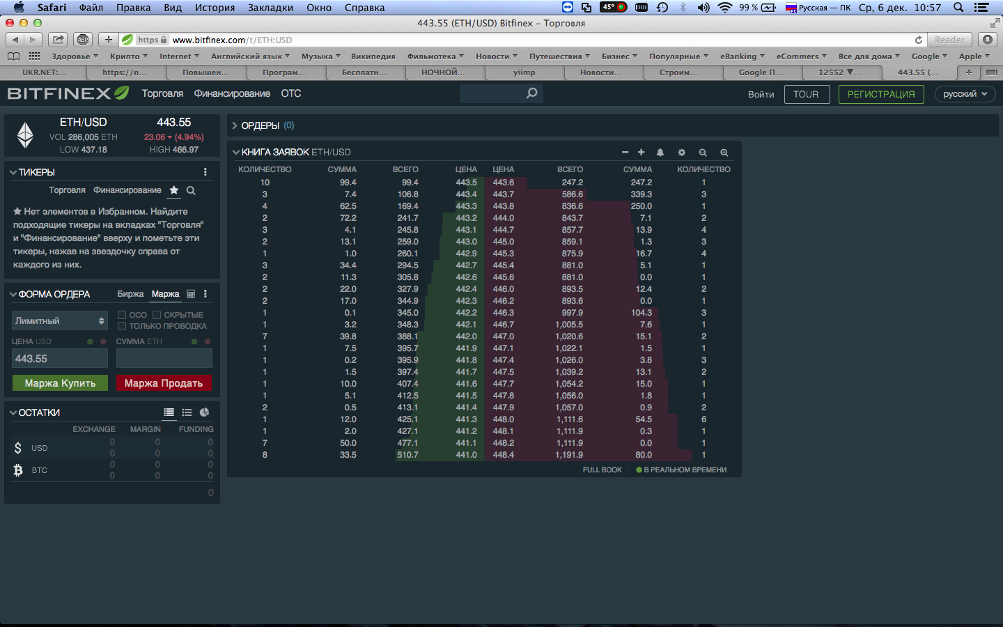Collapse the ТИКЕРЫ panel
Image resolution: width=1003 pixels, height=627 pixels.
pyautogui.click(x=13, y=172)
